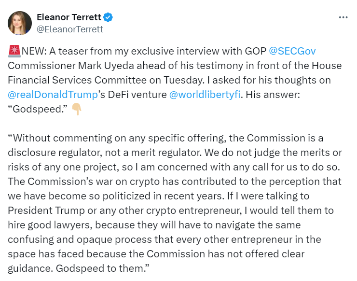This screenshot has width=357, height=281.
Task: Open the three-dot more options menu
Action: (343, 17)
